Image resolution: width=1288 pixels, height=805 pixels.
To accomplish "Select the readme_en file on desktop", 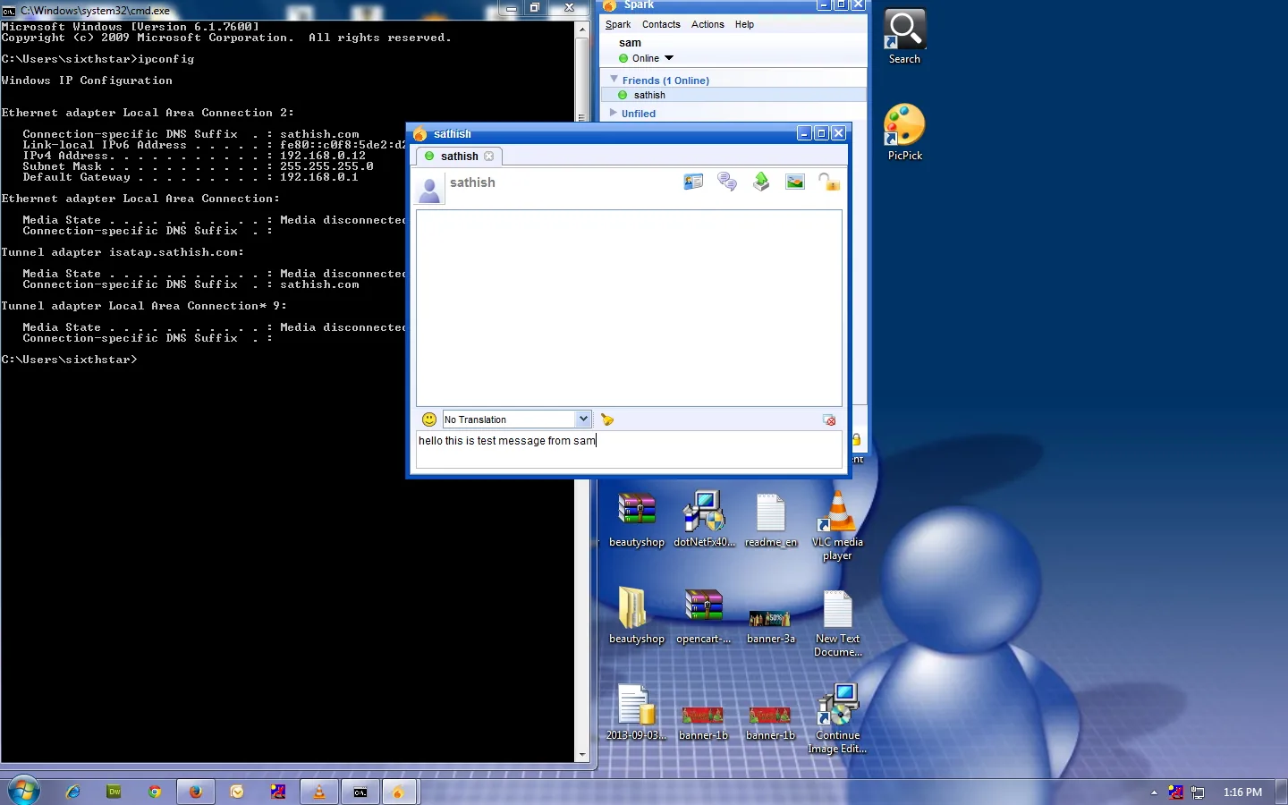I will [770, 520].
